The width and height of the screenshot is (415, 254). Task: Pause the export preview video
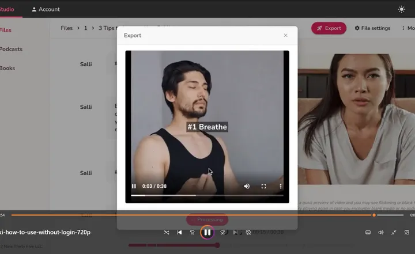pyautogui.click(x=134, y=186)
